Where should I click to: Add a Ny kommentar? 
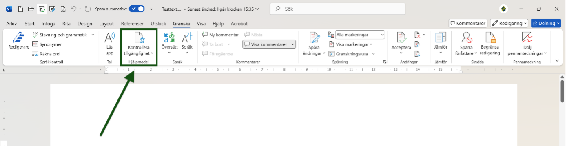220,35
